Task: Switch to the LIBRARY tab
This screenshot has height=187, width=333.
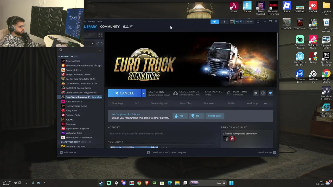Action: (x=90, y=26)
